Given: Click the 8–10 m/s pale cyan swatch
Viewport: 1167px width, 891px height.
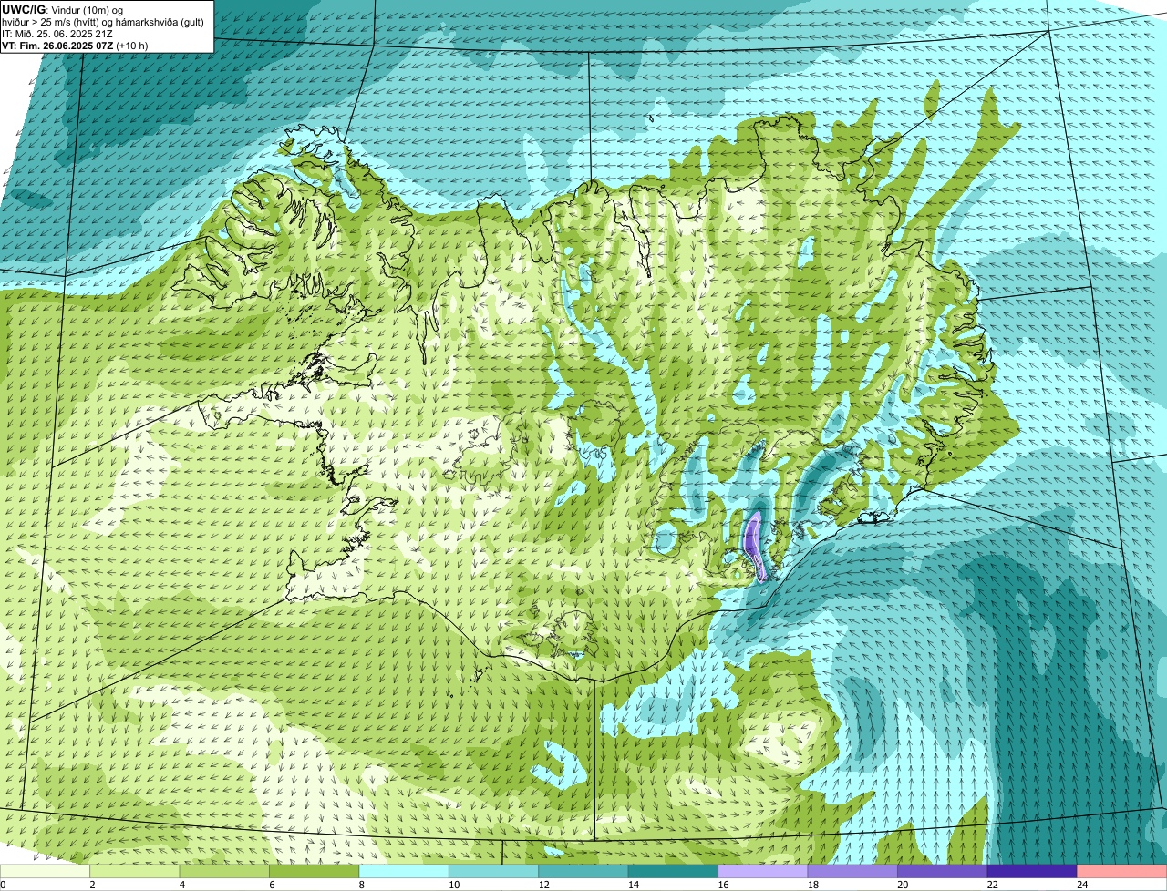Looking at the screenshot, I should point(404,872).
